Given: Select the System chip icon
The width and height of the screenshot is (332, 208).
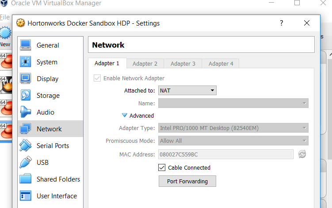Looking at the screenshot, I should pos(26,62).
